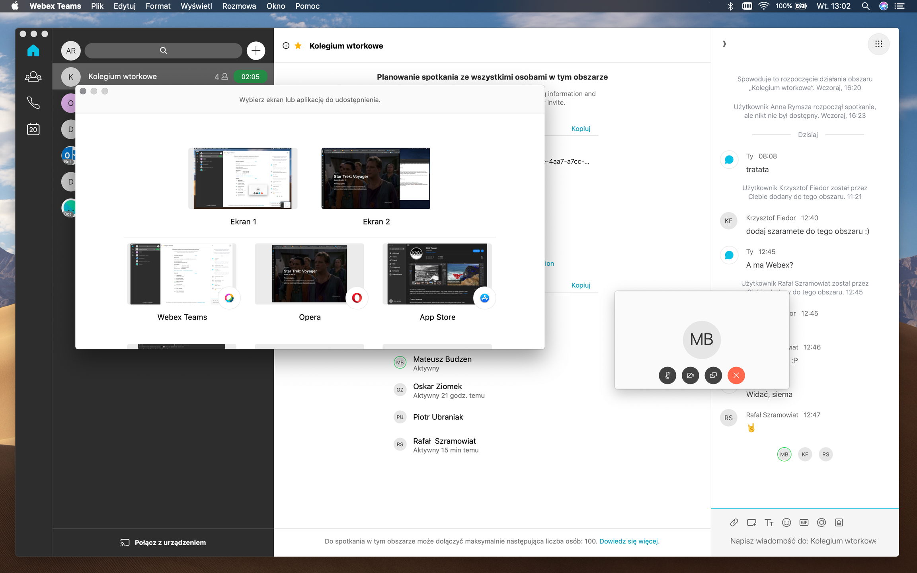Open the calendar meetings icon
This screenshot has width=917, height=573.
click(x=33, y=129)
